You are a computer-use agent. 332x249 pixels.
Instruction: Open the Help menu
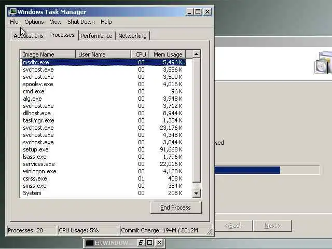click(x=106, y=22)
